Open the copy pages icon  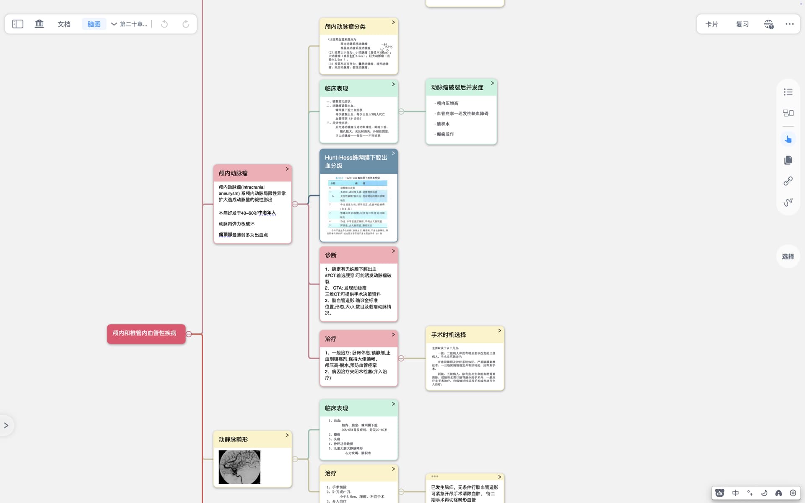(x=788, y=160)
